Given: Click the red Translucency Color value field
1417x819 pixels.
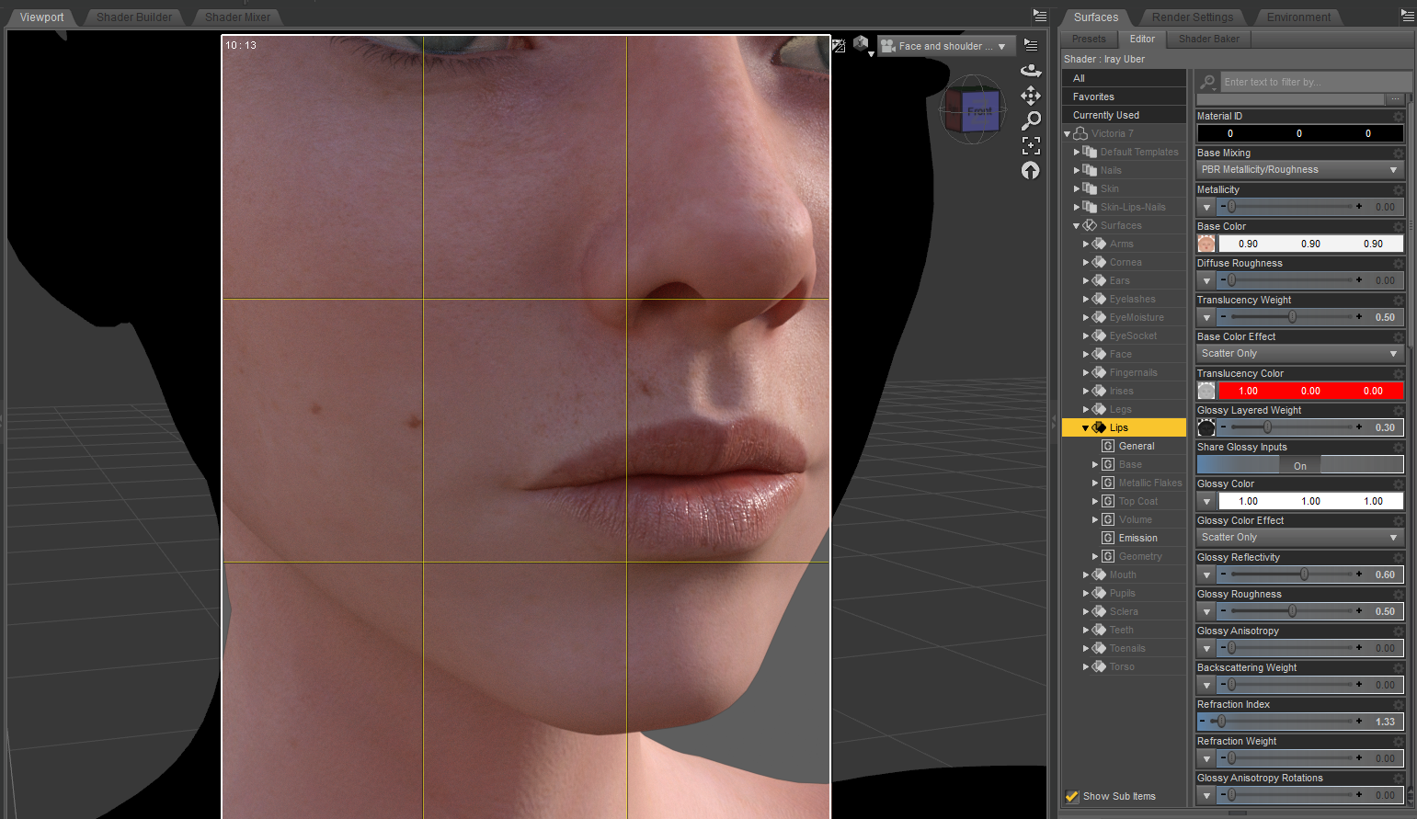Looking at the screenshot, I should pos(1310,391).
